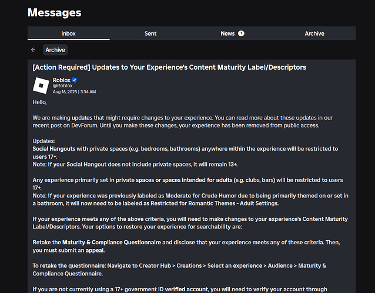The width and height of the screenshot is (375, 293).
Task: Open the Maturity & Compliance Questionnaire link
Action: point(112,243)
